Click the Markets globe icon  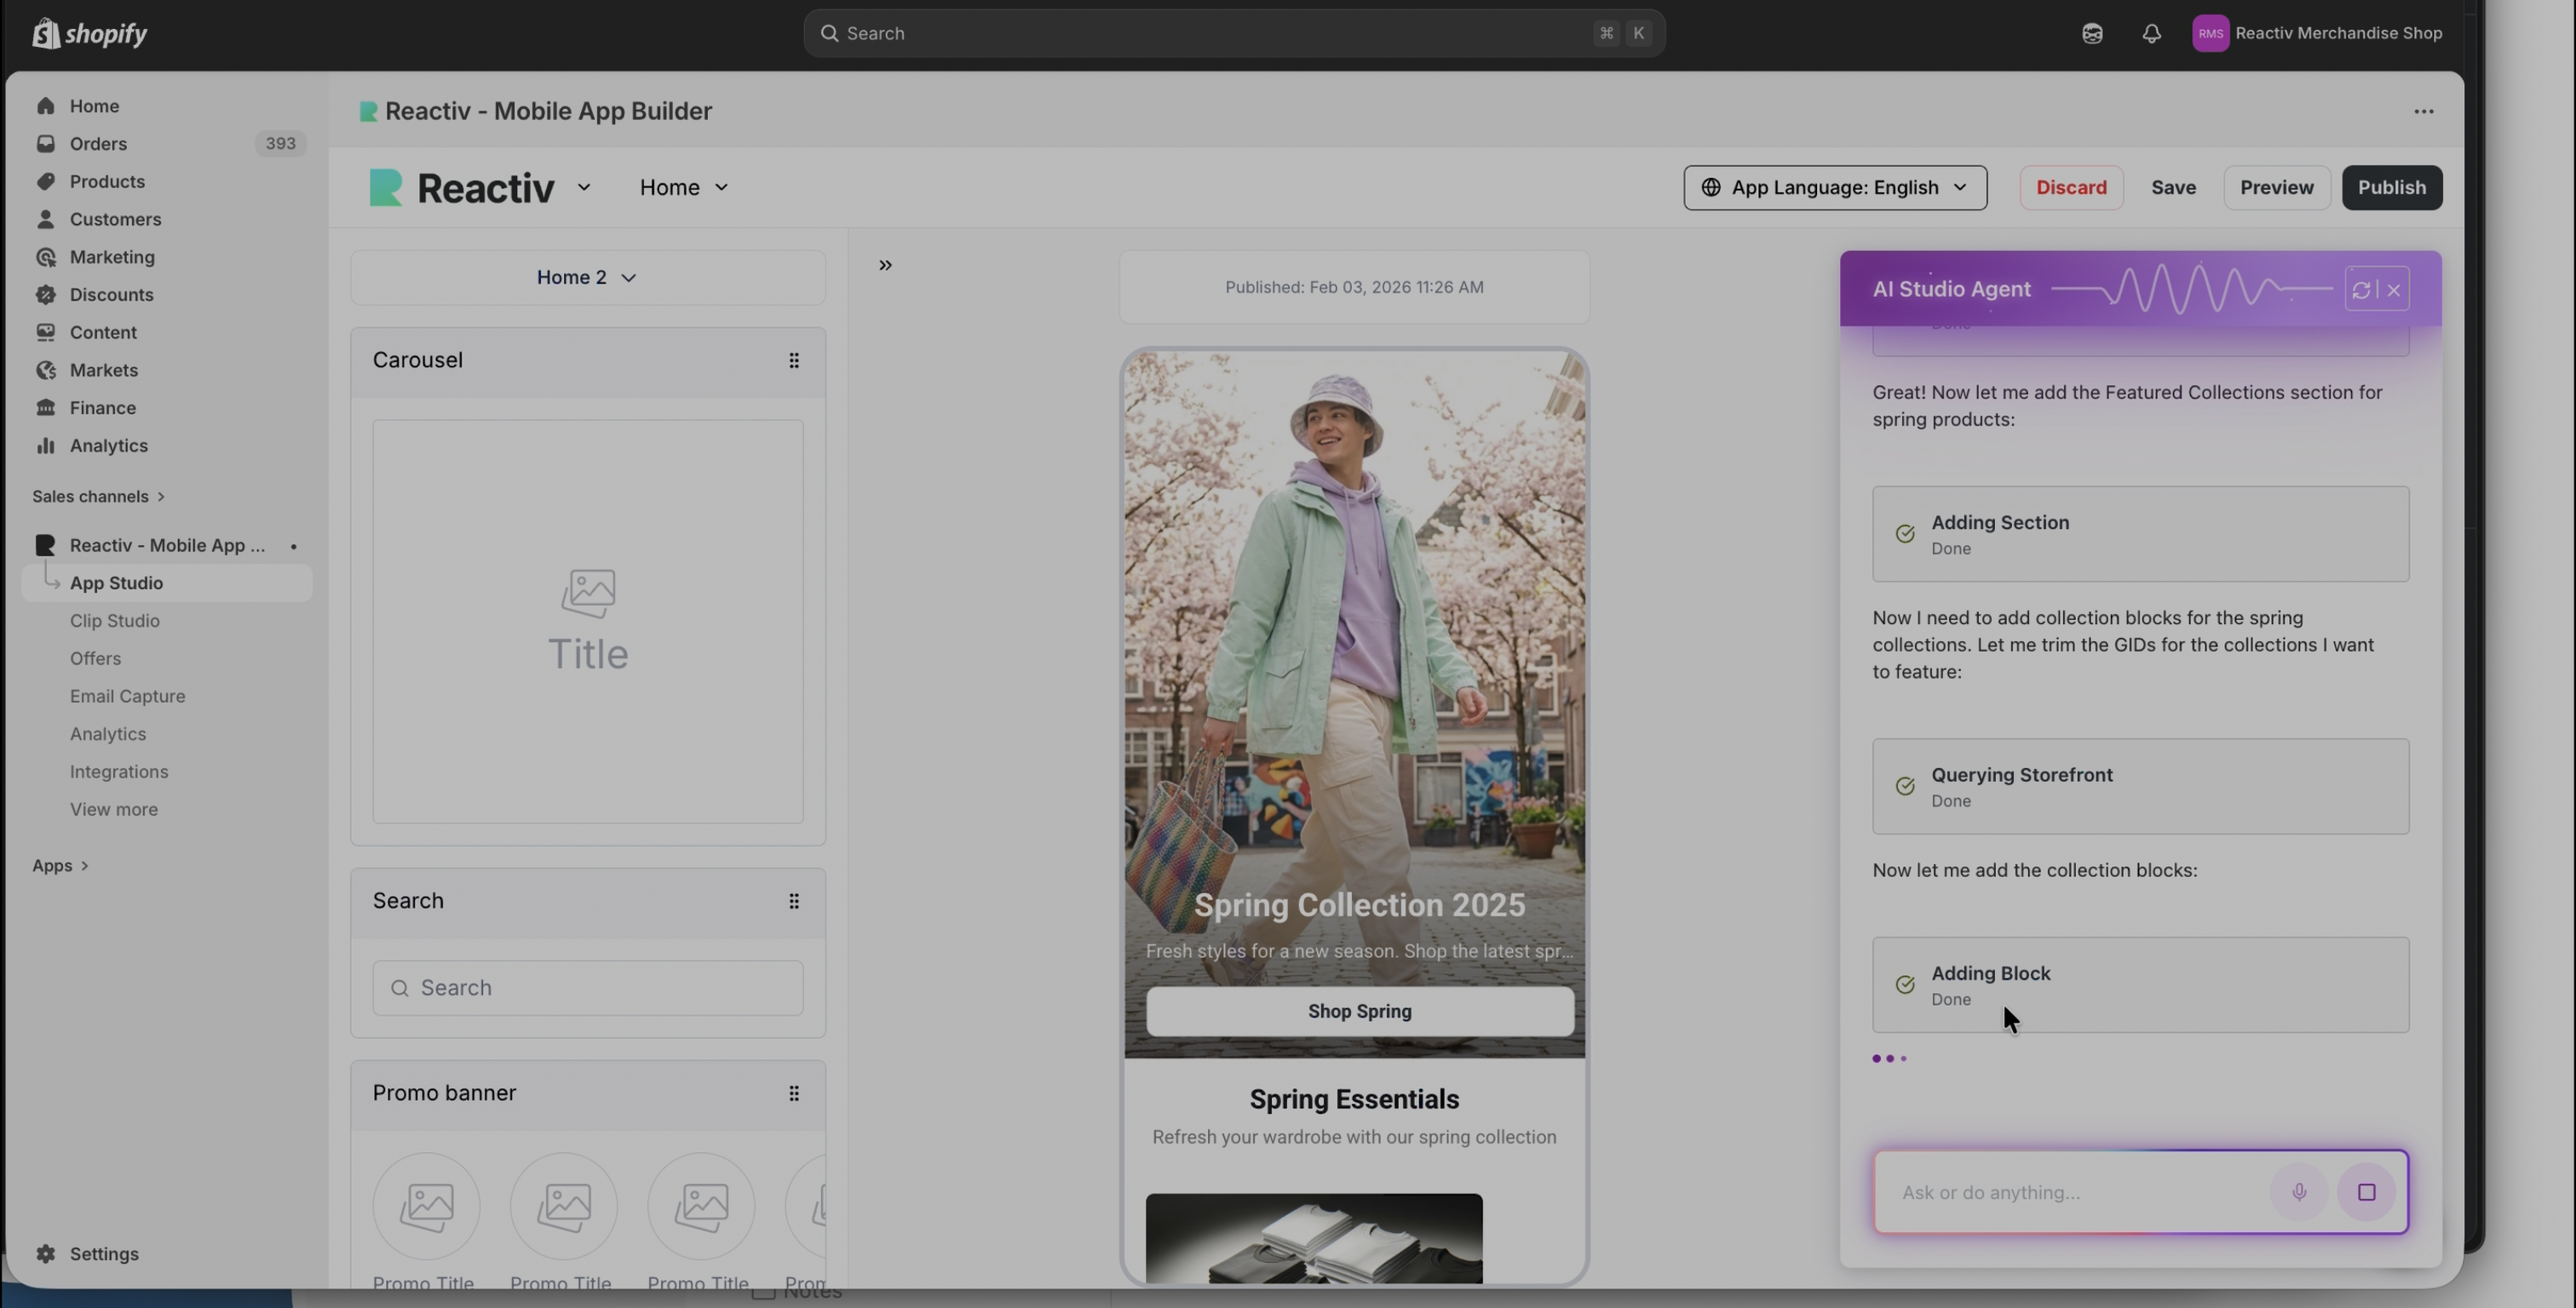[45, 370]
